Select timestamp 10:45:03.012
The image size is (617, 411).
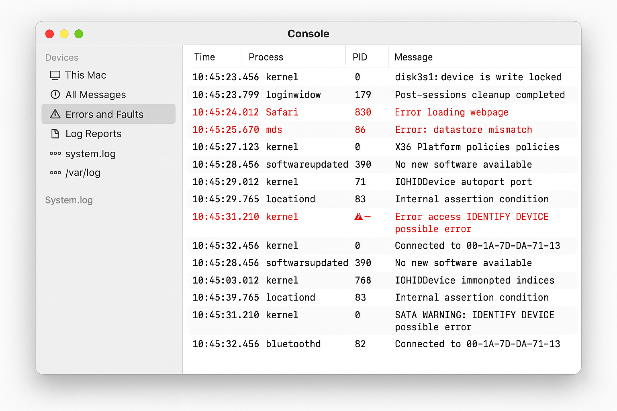[x=226, y=280]
